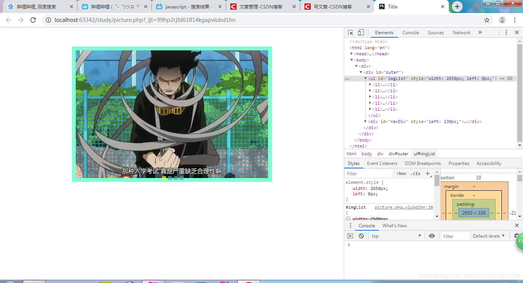
Task: Open a new browser tab
Action: (457, 7)
